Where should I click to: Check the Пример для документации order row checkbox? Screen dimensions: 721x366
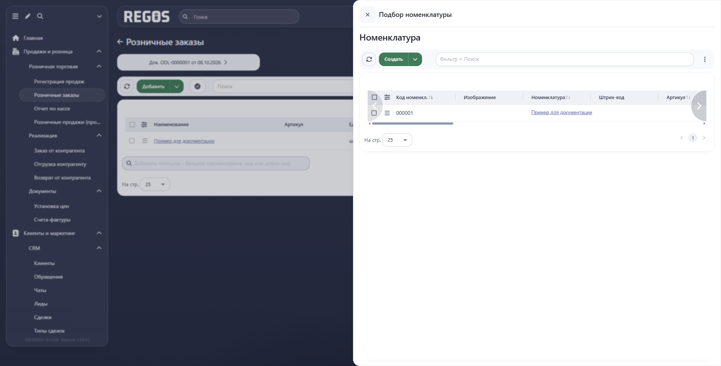[132, 141]
